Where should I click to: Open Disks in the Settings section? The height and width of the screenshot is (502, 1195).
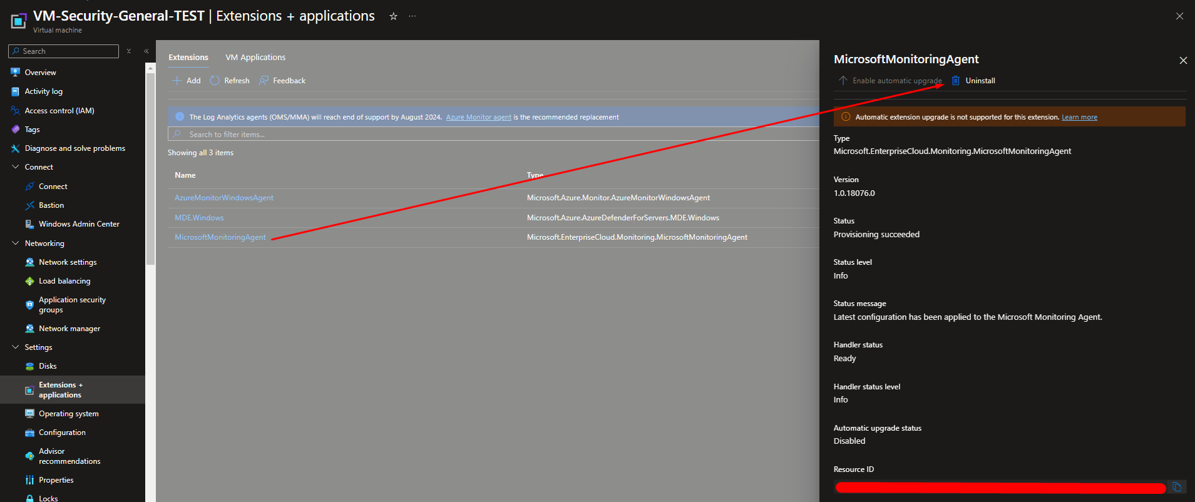(x=48, y=366)
